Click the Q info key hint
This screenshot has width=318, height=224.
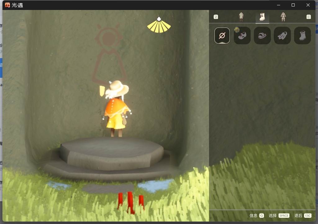tap(261, 216)
